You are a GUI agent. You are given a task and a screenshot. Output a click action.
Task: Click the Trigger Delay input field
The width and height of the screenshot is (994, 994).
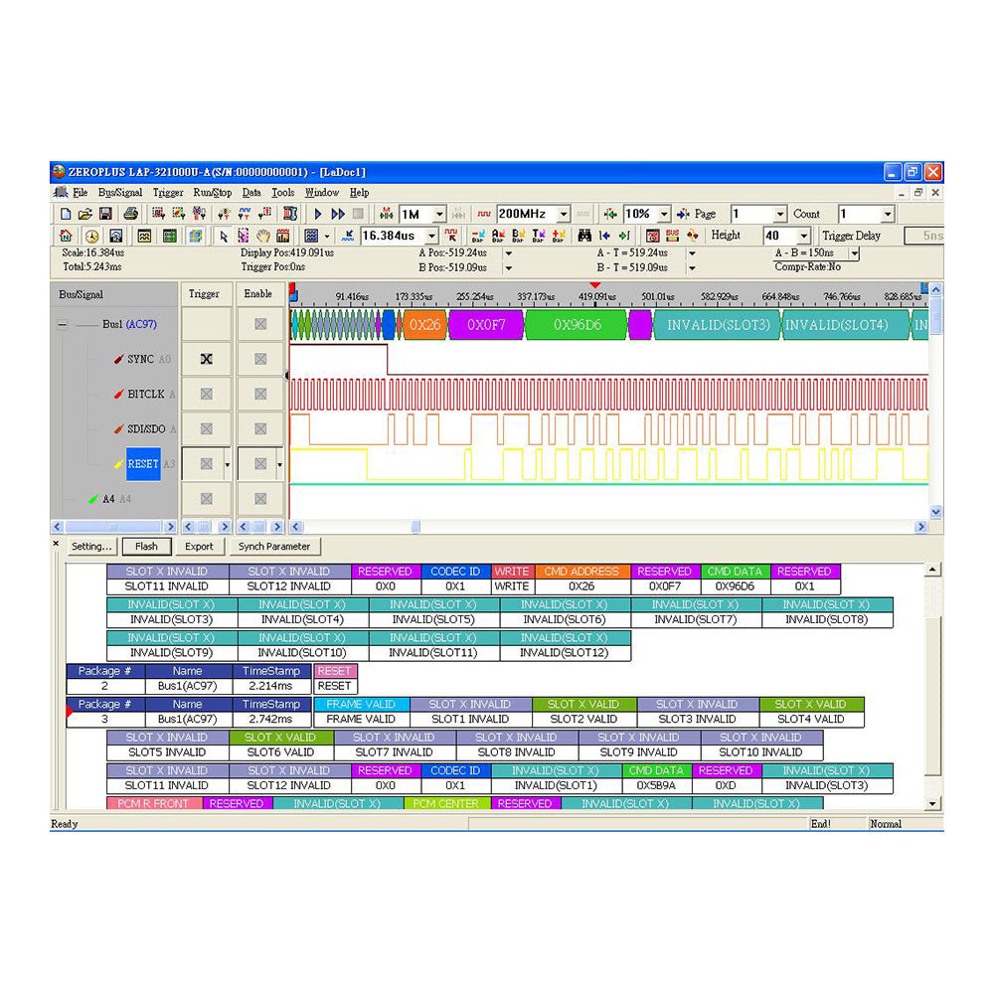coord(924,236)
